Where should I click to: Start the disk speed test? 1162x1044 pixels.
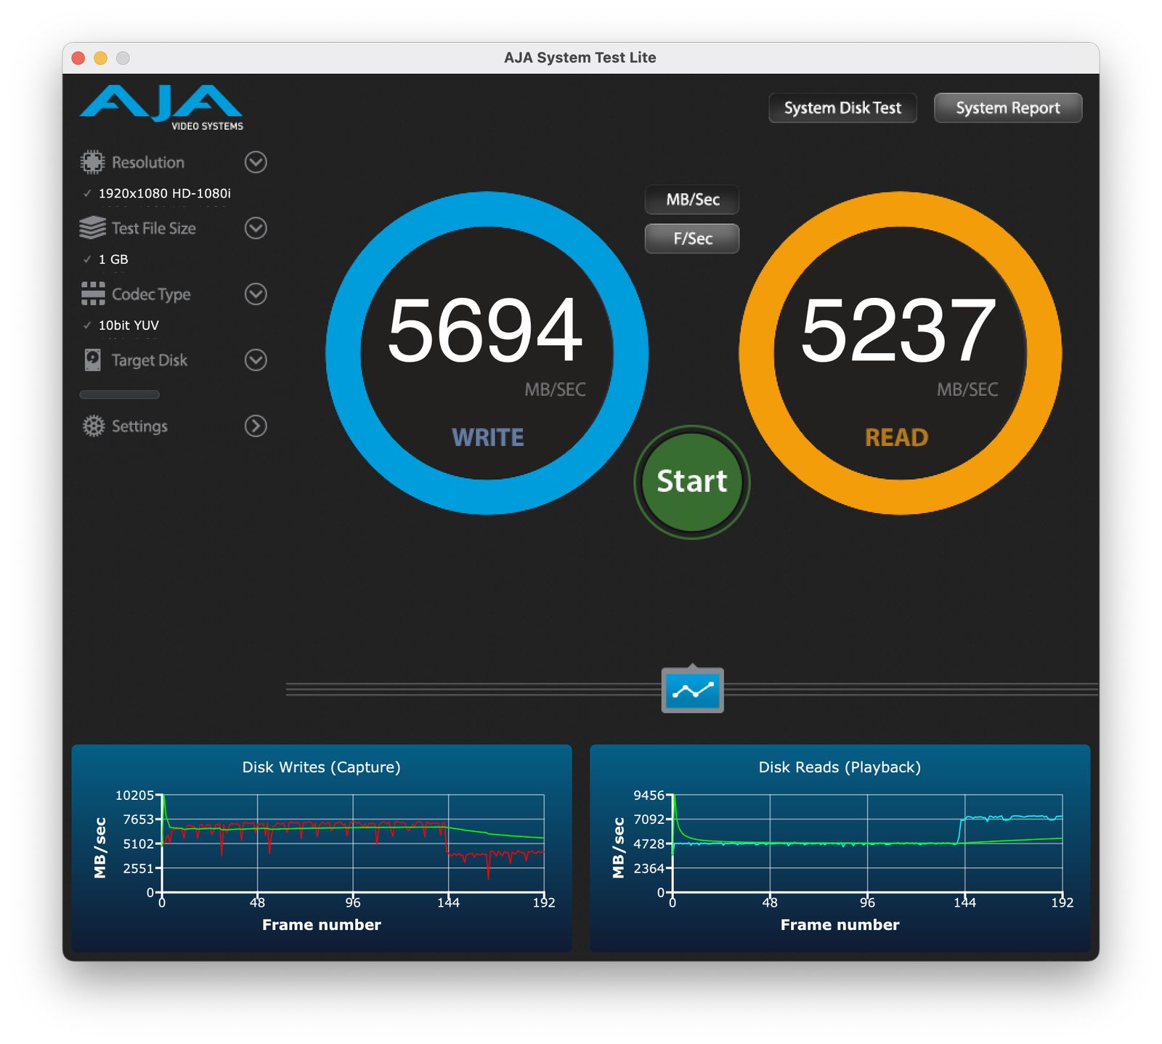(x=692, y=482)
